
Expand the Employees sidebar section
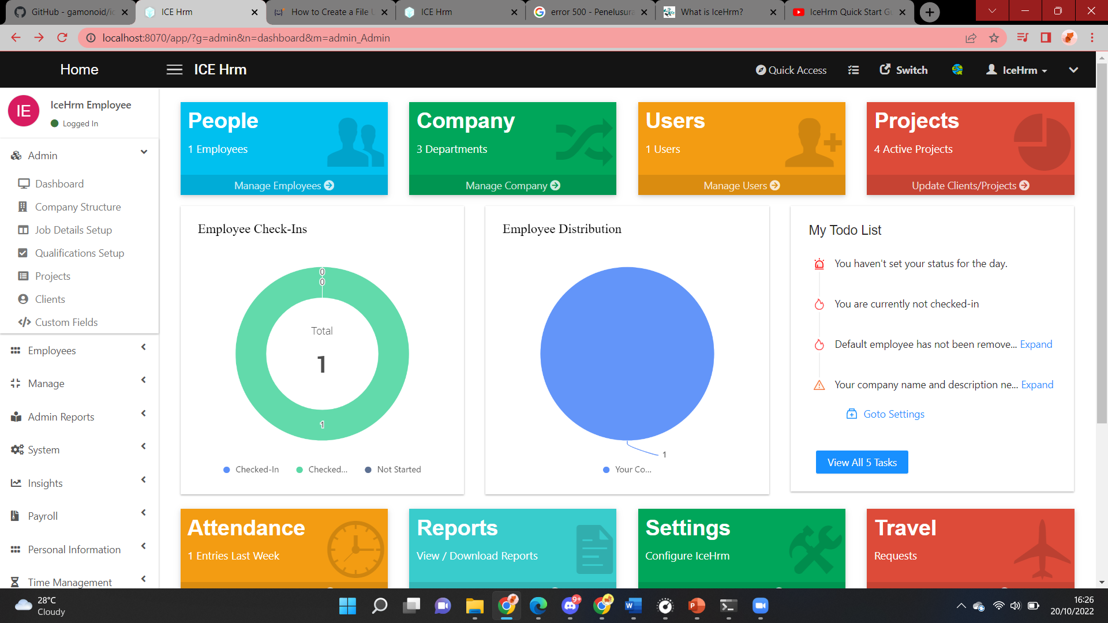tap(52, 350)
